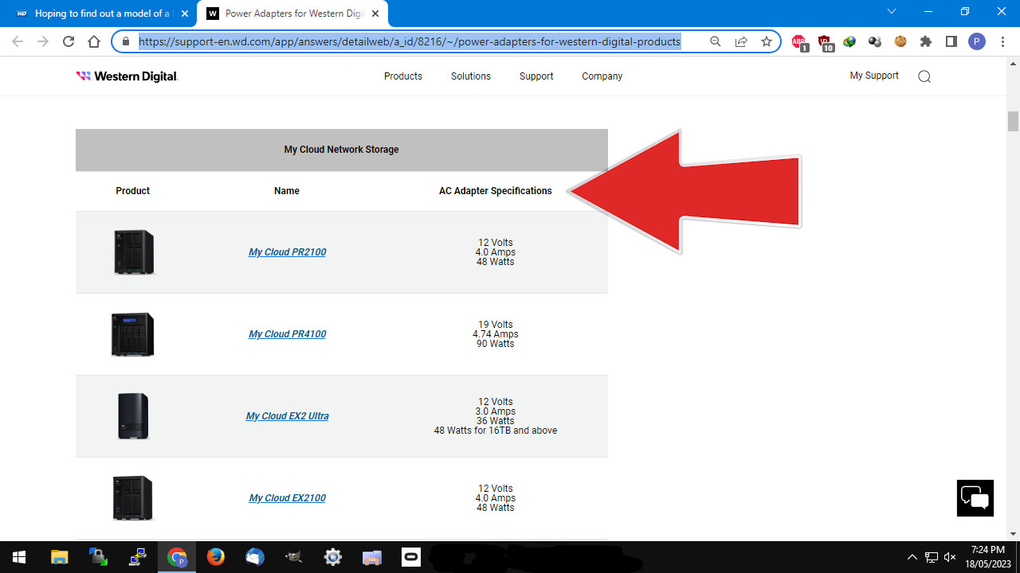Toggle the browser side panel
Viewport: 1020px width, 573px height.
(951, 41)
